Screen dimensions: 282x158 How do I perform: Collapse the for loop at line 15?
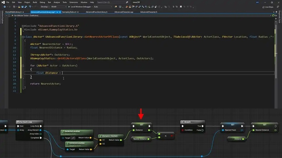coord(23,66)
